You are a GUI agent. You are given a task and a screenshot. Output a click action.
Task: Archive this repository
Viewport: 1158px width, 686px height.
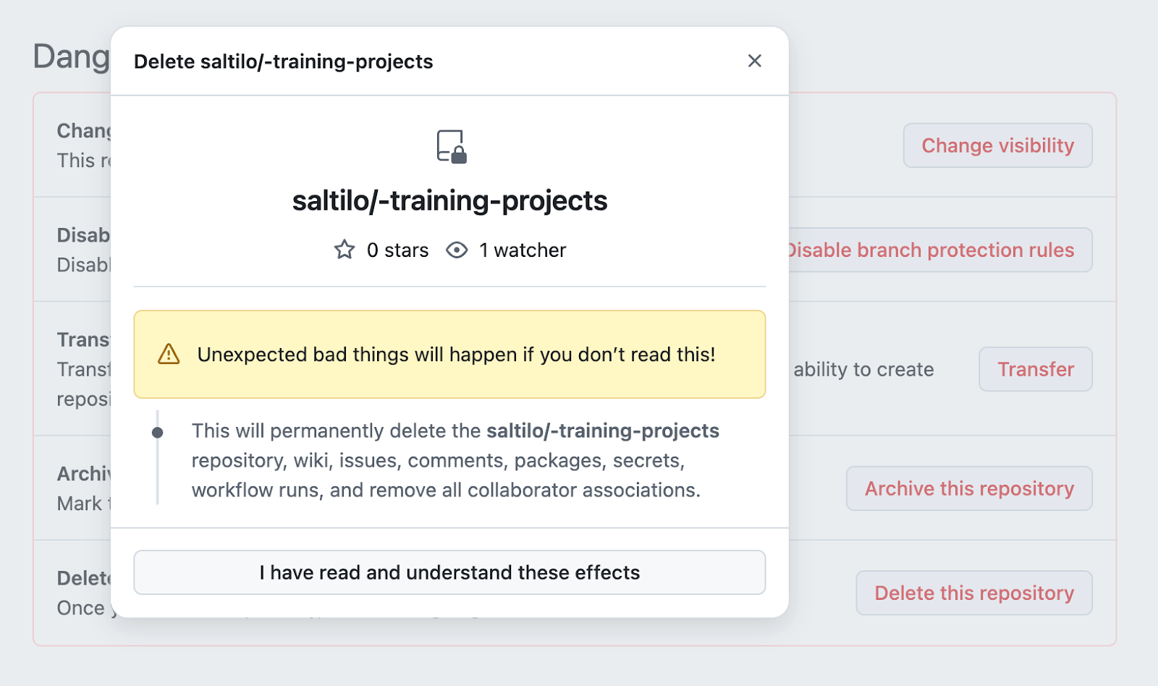click(968, 488)
